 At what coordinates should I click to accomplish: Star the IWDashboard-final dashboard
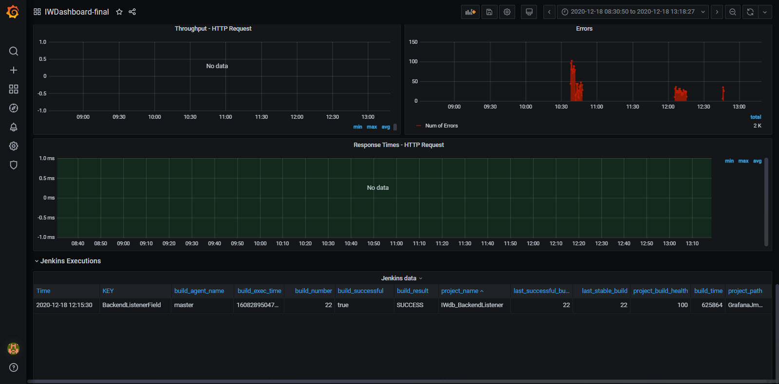coord(119,12)
